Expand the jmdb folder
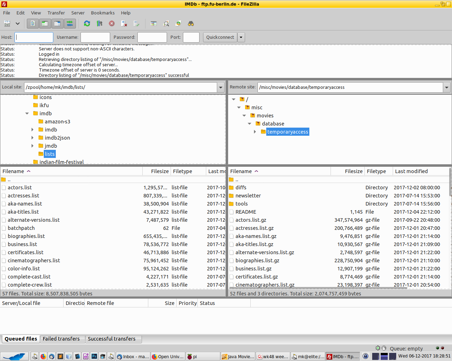The width and height of the screenshot is (452, 361). pos(32,146)
